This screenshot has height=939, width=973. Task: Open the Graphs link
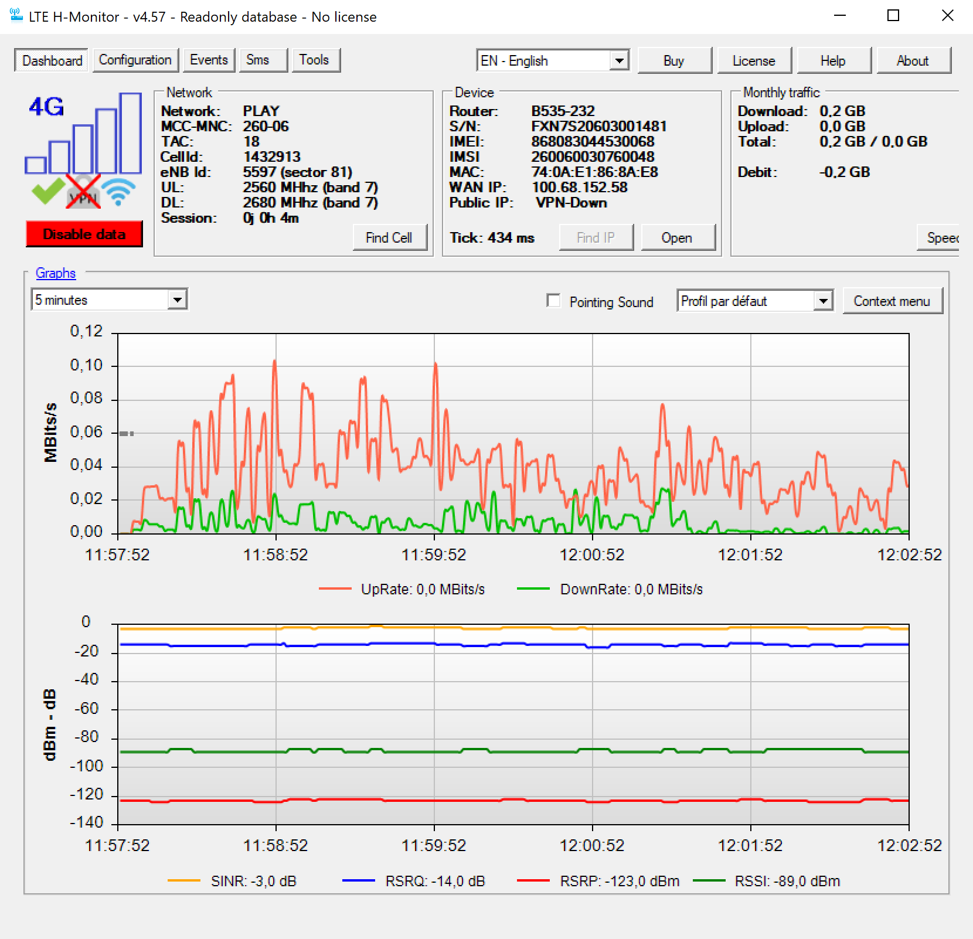click(x=56, y=273)
